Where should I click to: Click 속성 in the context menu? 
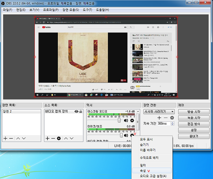pyautogui.click(x=152, y=171)
